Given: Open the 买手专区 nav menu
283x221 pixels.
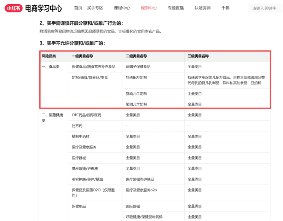Looking at the screenshot, I should pyautogui.click(x=95, y=8).
